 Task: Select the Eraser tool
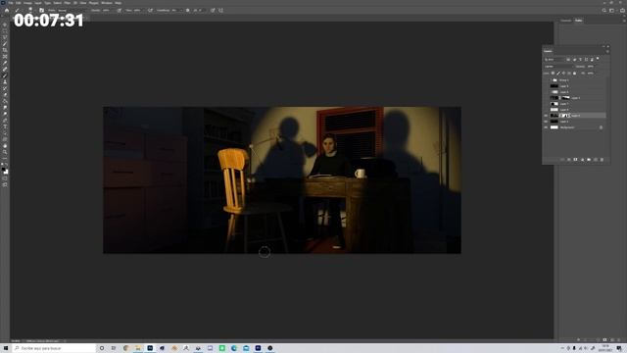[5, 95]
